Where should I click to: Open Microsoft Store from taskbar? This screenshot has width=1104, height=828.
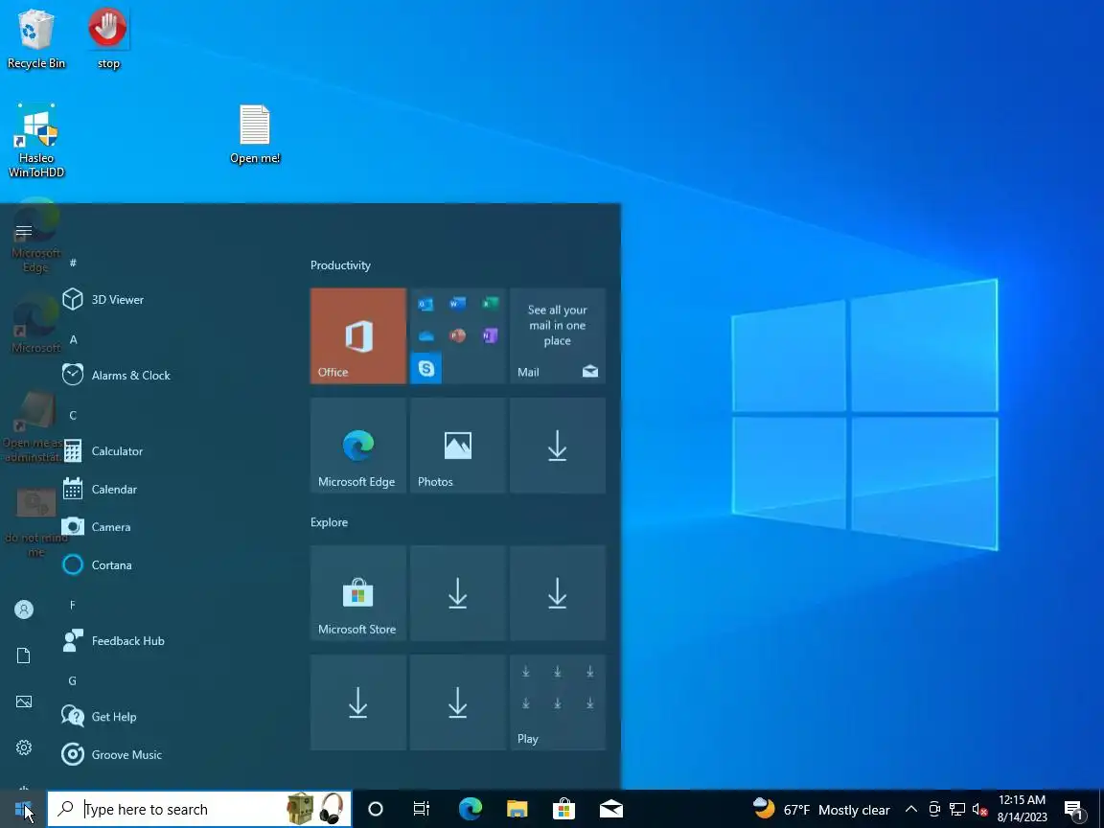[563, 809]
